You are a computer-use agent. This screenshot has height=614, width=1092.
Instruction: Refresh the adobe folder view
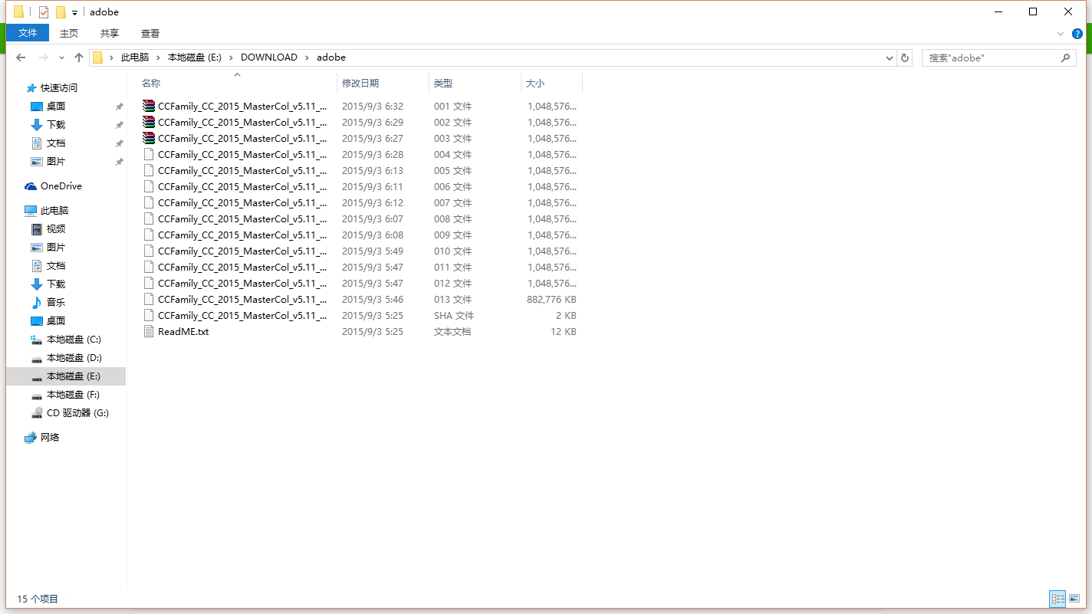[x=905, y=57]
